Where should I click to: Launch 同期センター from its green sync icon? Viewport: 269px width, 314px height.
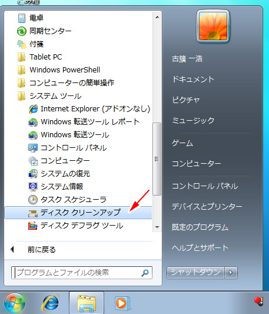click(x=21, y=31)
